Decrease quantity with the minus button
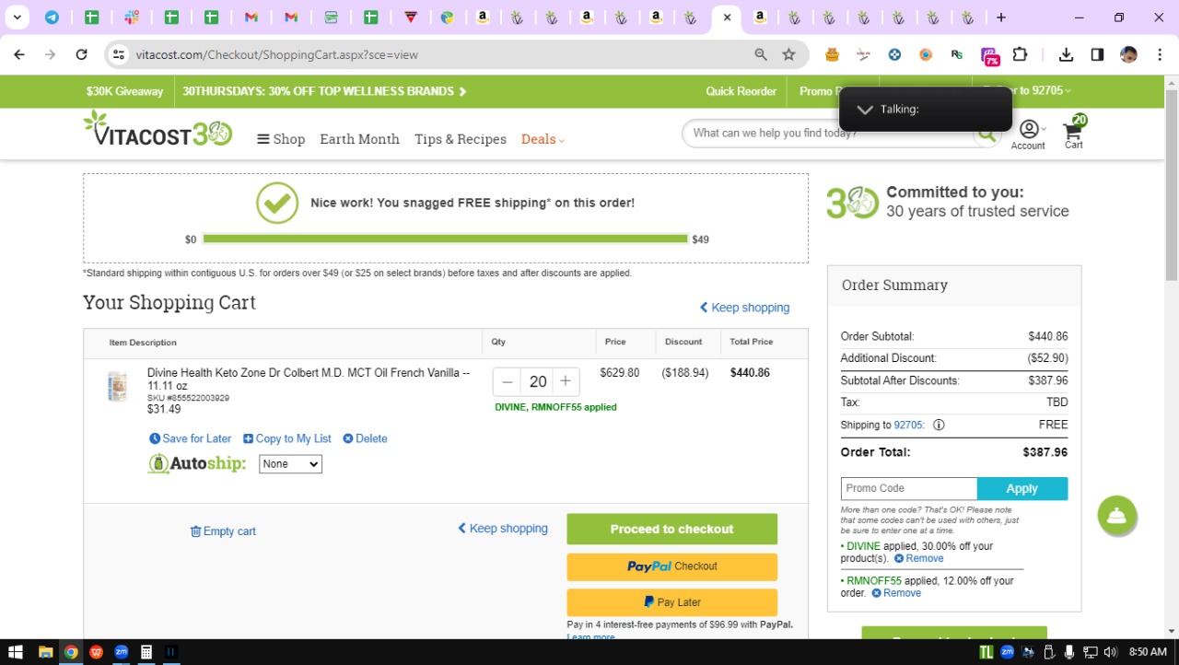This screenshot has height=665, width=1179. coord(508,381)
